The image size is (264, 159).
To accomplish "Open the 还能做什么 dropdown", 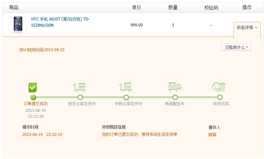I will (236, 47).
